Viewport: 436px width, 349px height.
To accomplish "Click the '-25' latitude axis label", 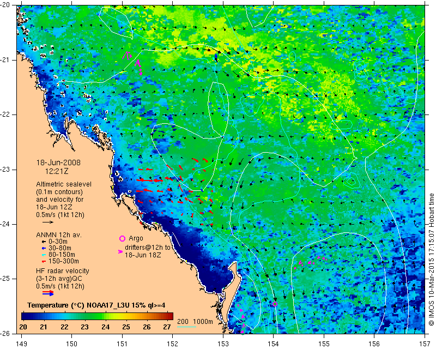I will [x=5, y=279].
